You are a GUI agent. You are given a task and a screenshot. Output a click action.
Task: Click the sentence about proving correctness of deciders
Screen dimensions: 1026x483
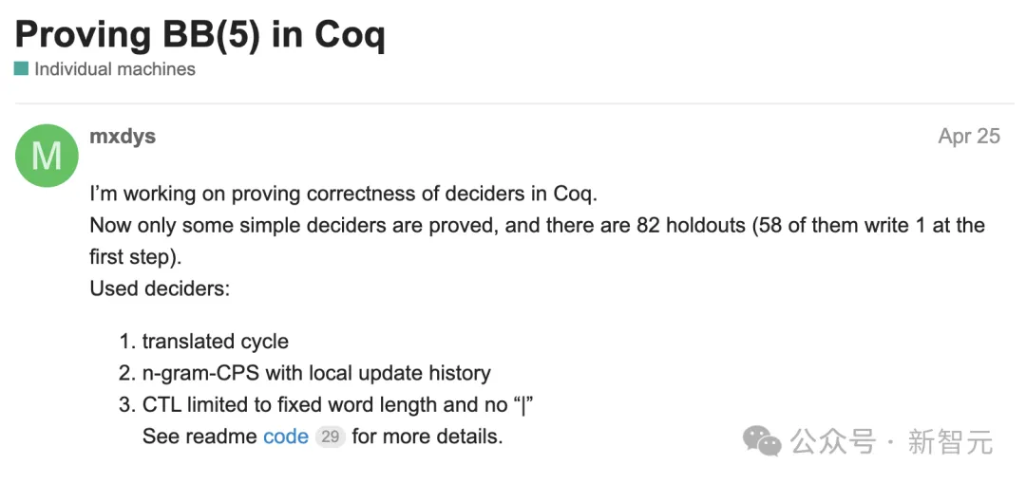tap(344, 195)
